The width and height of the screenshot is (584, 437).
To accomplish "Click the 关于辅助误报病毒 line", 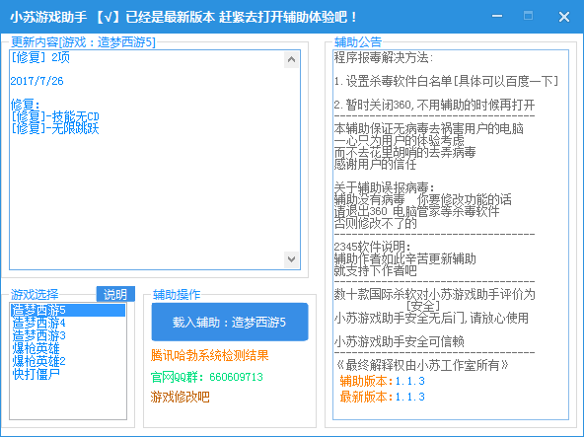I will (x=384, y=187).
